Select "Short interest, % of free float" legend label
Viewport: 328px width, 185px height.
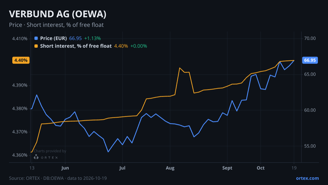coord(76,46)
